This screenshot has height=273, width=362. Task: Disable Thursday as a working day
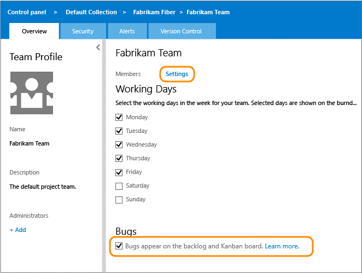click(x=119, y=158)
